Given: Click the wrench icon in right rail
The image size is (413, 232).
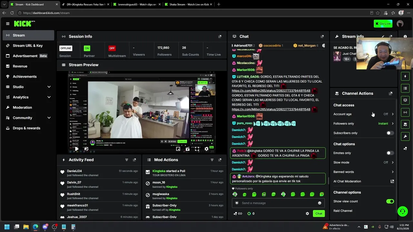Looking at the screenshot, I should click(405, 136).
